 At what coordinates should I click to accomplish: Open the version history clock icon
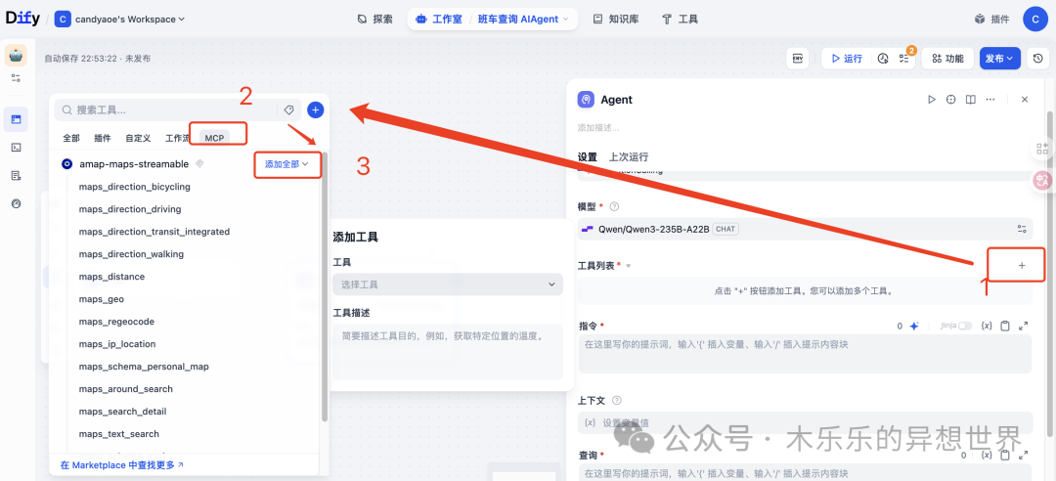coord(1037,59)
